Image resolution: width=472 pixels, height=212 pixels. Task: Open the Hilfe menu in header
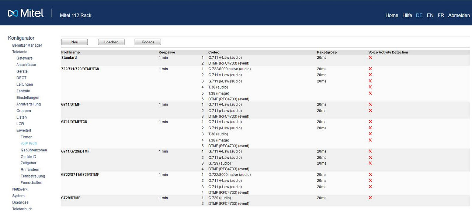pyautogui.click(x=407, y=15)
